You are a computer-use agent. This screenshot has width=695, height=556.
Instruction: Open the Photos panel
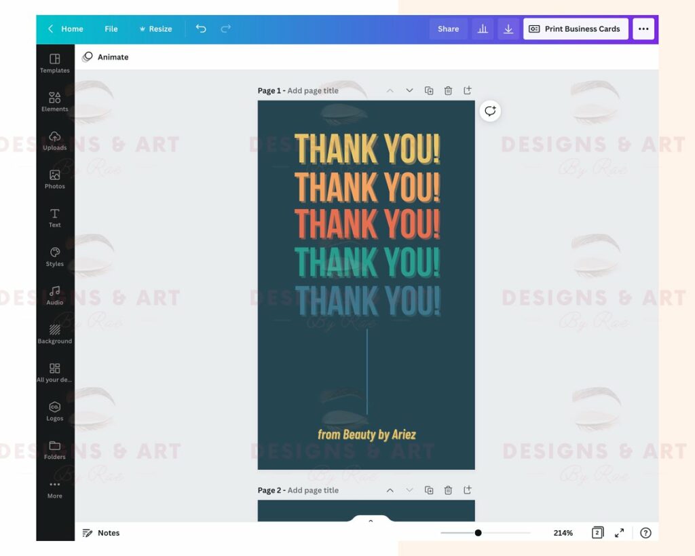[54, 181]
